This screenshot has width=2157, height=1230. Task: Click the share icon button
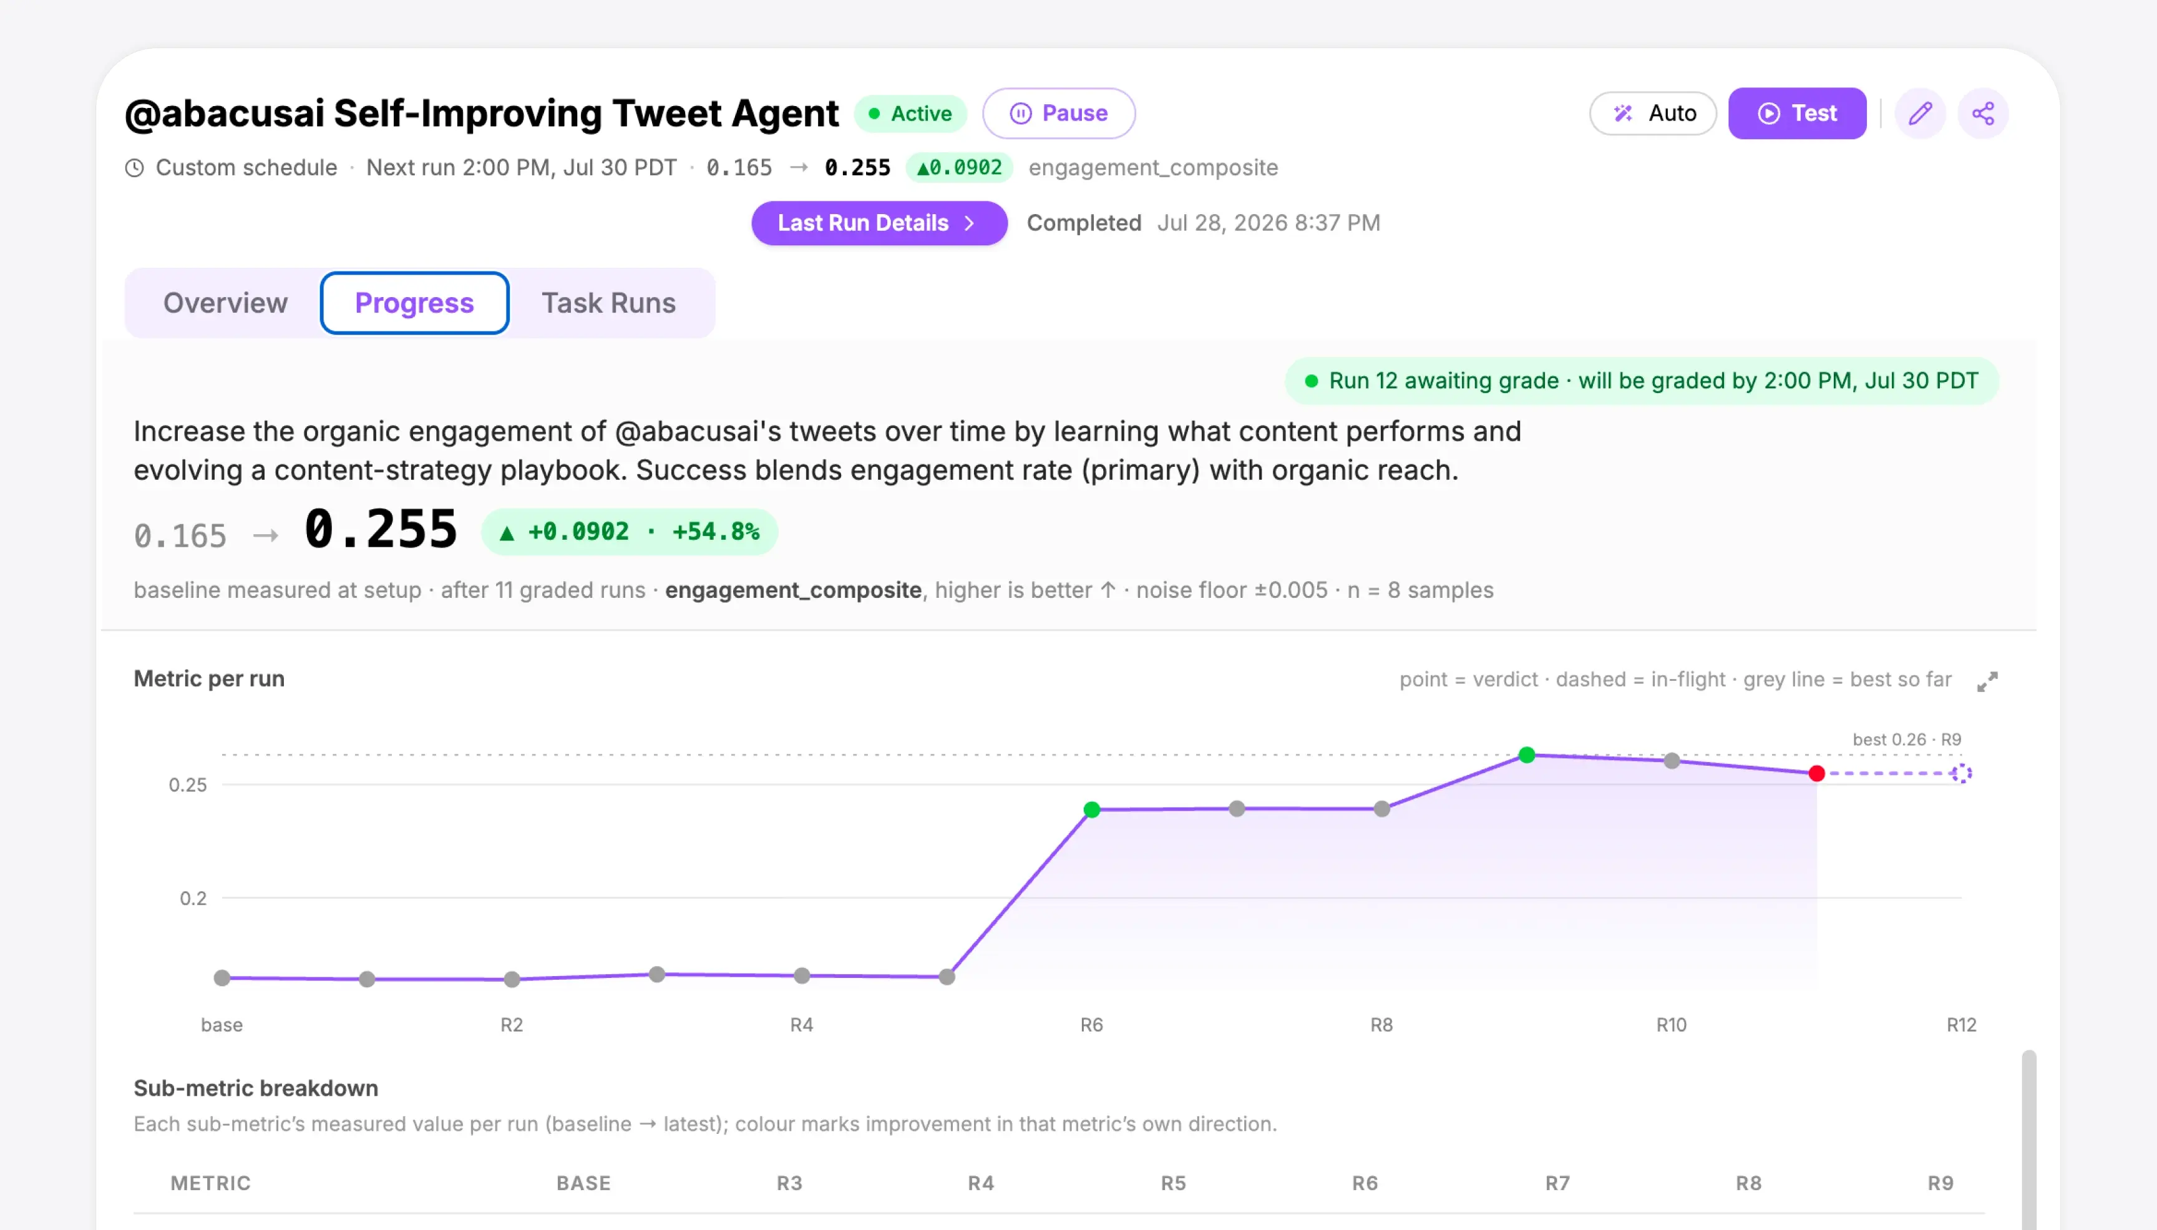click(x=1983, y=113)
